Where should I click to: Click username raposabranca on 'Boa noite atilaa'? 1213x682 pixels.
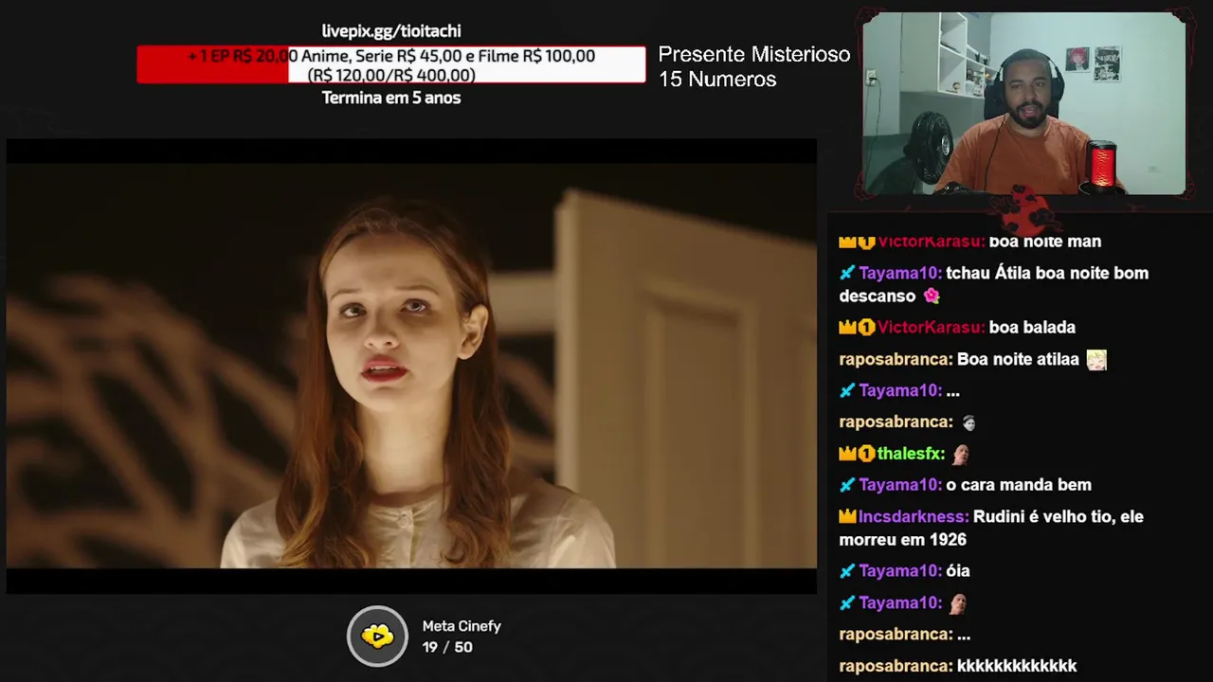pos(896,359)
